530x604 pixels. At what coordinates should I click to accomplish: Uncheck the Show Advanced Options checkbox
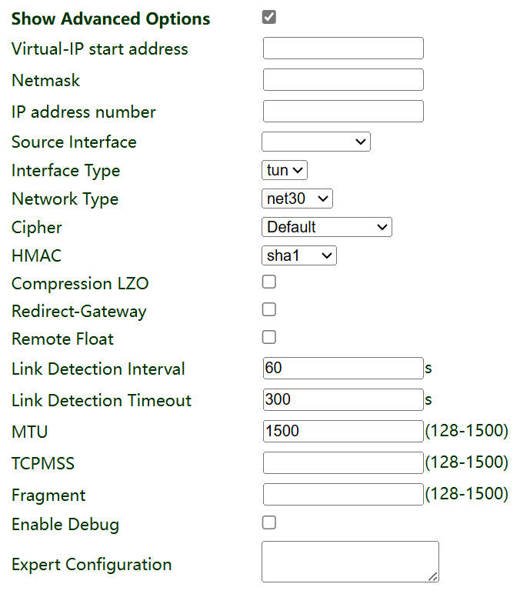click(269, 18)
